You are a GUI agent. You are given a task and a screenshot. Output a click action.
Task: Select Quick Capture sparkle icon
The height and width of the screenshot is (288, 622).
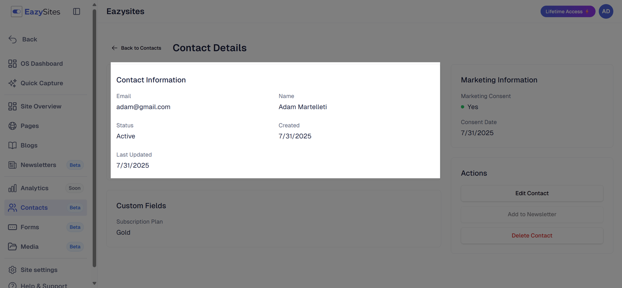pyautogui.click(x=12, y=83)
